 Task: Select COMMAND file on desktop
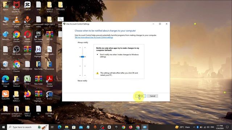(28, 65)
